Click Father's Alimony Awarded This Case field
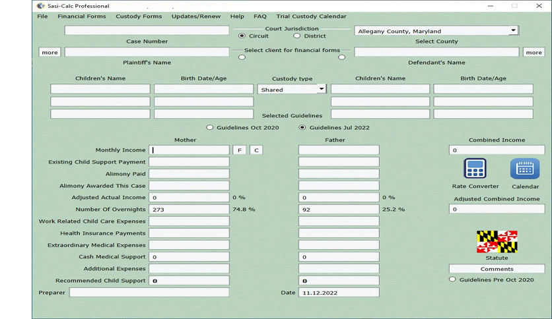This screenshot has height=319, width=552. click(339, 185)
